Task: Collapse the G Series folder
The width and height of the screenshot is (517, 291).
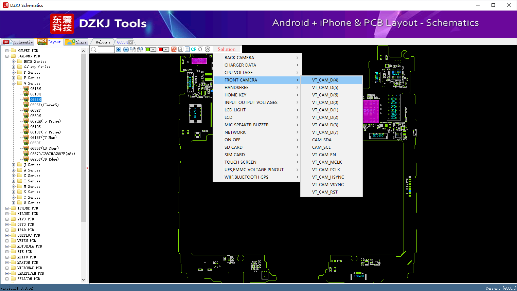Action: pos(14,83)
